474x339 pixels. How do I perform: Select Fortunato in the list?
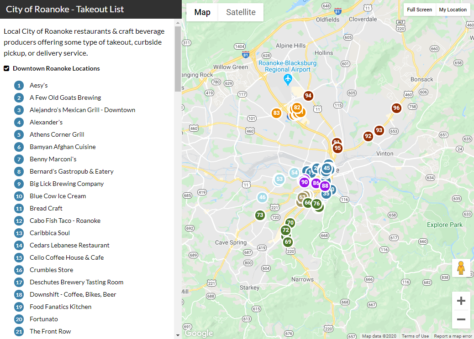point(43,319)
